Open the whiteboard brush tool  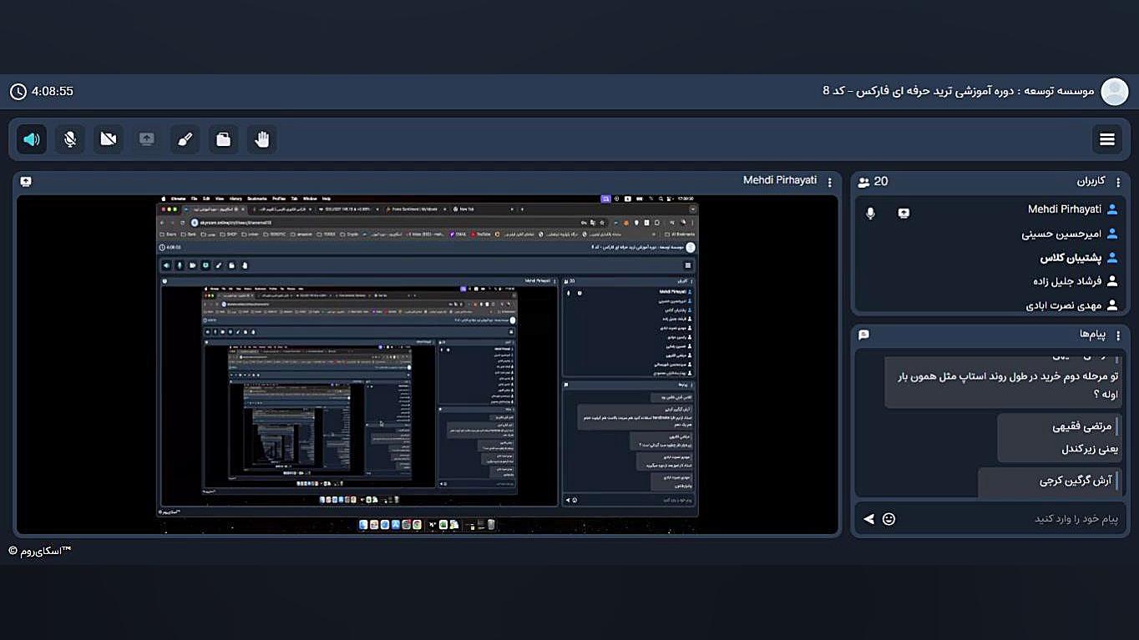coord(185,139)
